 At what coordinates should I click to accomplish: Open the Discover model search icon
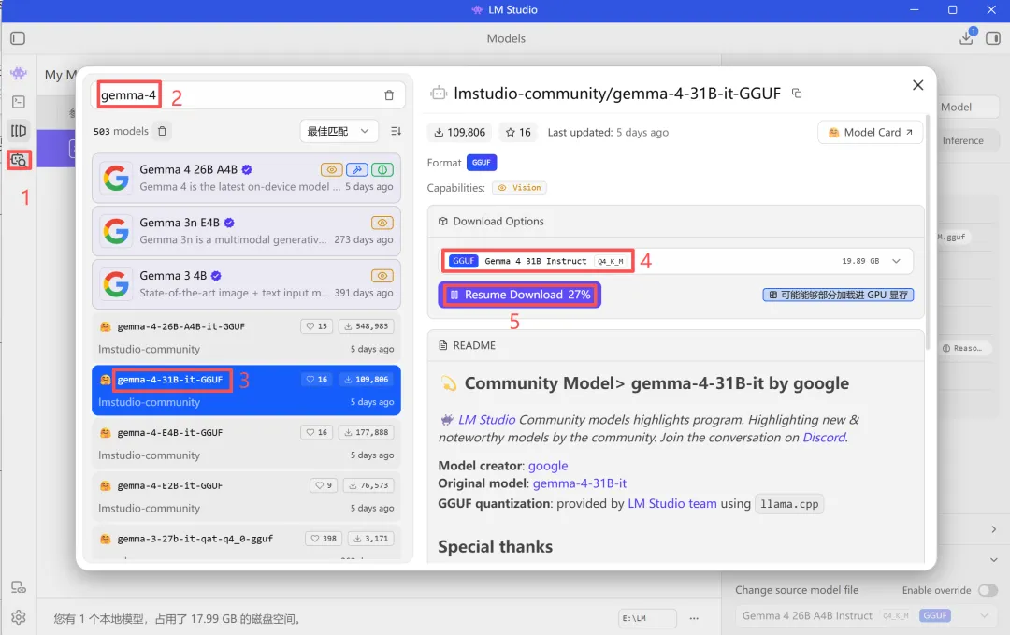[19, 160]
